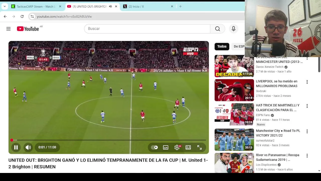
Task: Start voice search with microphone icon
Action: click(x=233, y=29)
